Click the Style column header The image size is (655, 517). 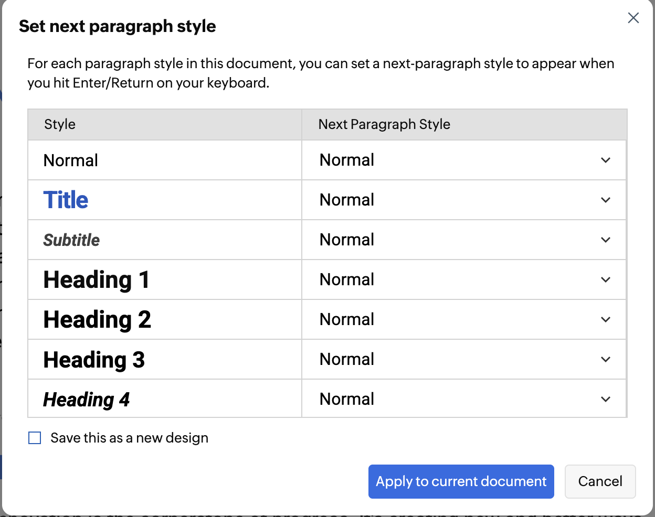(x=60, y=124)
